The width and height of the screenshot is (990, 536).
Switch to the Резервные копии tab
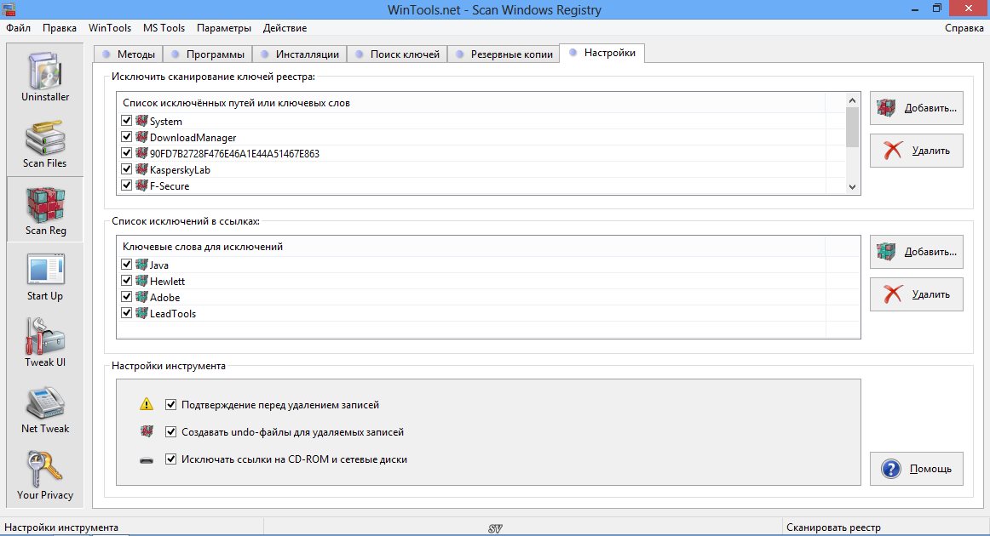pos(503,54)
